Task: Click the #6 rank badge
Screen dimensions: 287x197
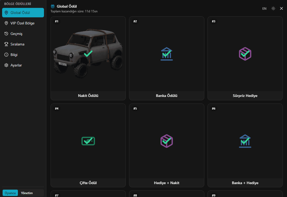Action: pyautogui.click(x=214, y=108)
